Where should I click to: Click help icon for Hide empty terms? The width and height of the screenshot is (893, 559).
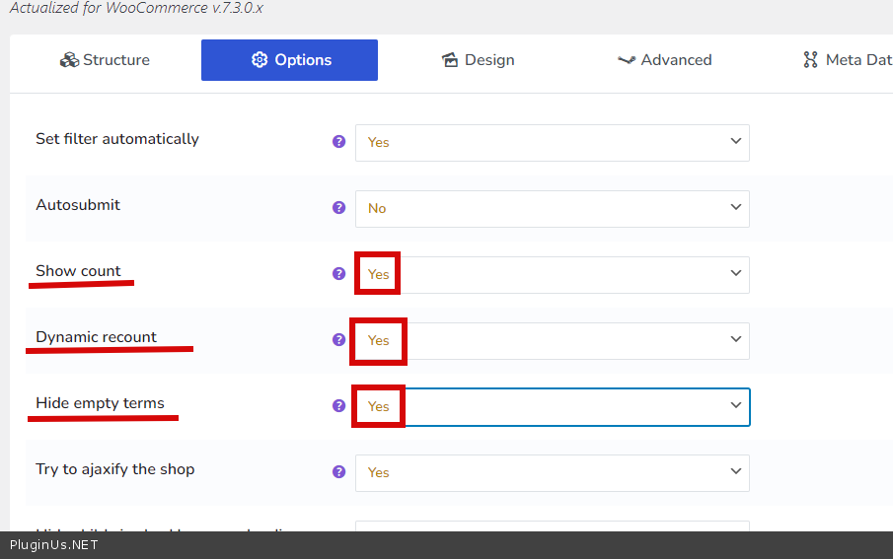click(x=339, y=406)
